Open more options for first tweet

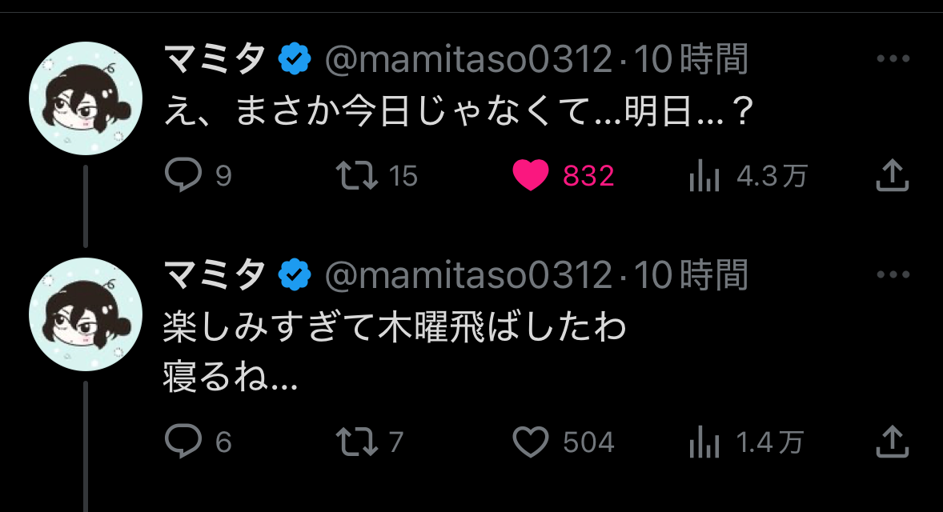(x=893, y=59)
